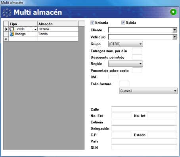Select the Tienda type icon in first row

pyautogui.click(x=11, y=29)
